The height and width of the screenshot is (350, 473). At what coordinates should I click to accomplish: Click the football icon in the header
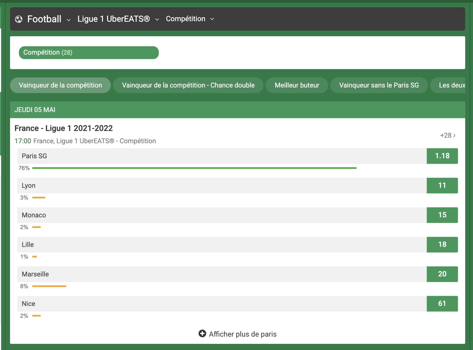tap(19, 19)
